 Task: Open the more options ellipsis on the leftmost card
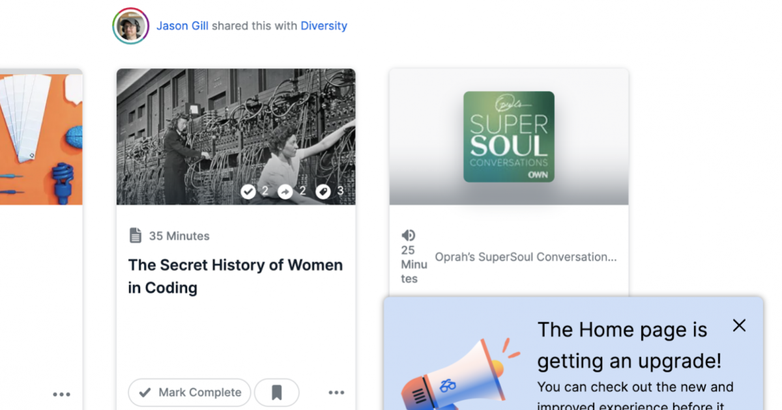click(x=61, y=394)
